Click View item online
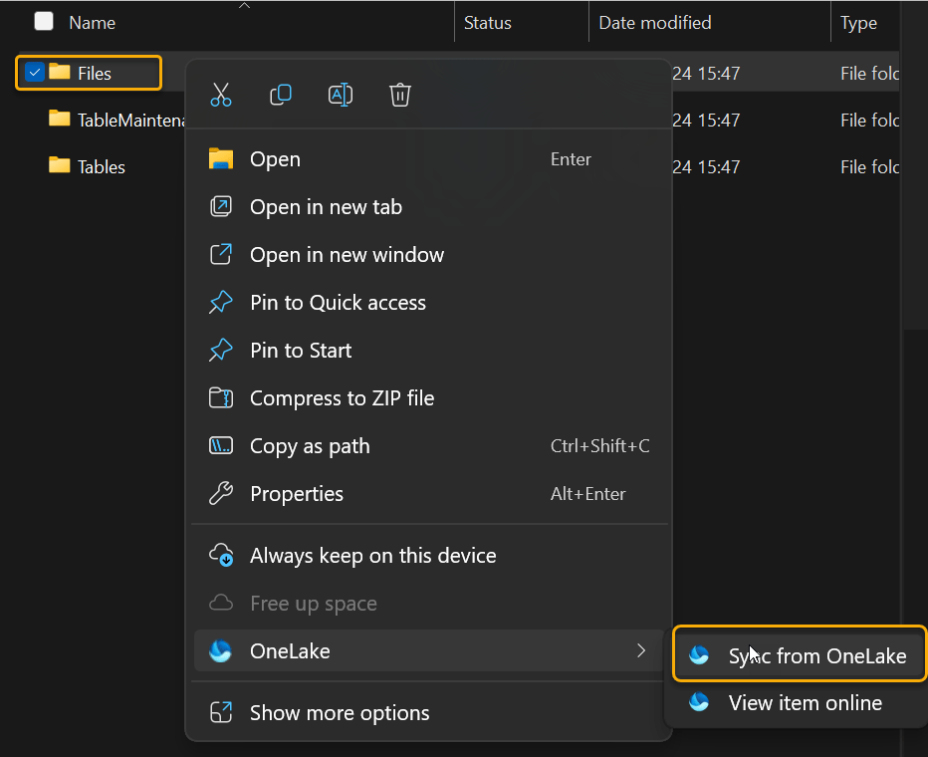 coord(805,703)
